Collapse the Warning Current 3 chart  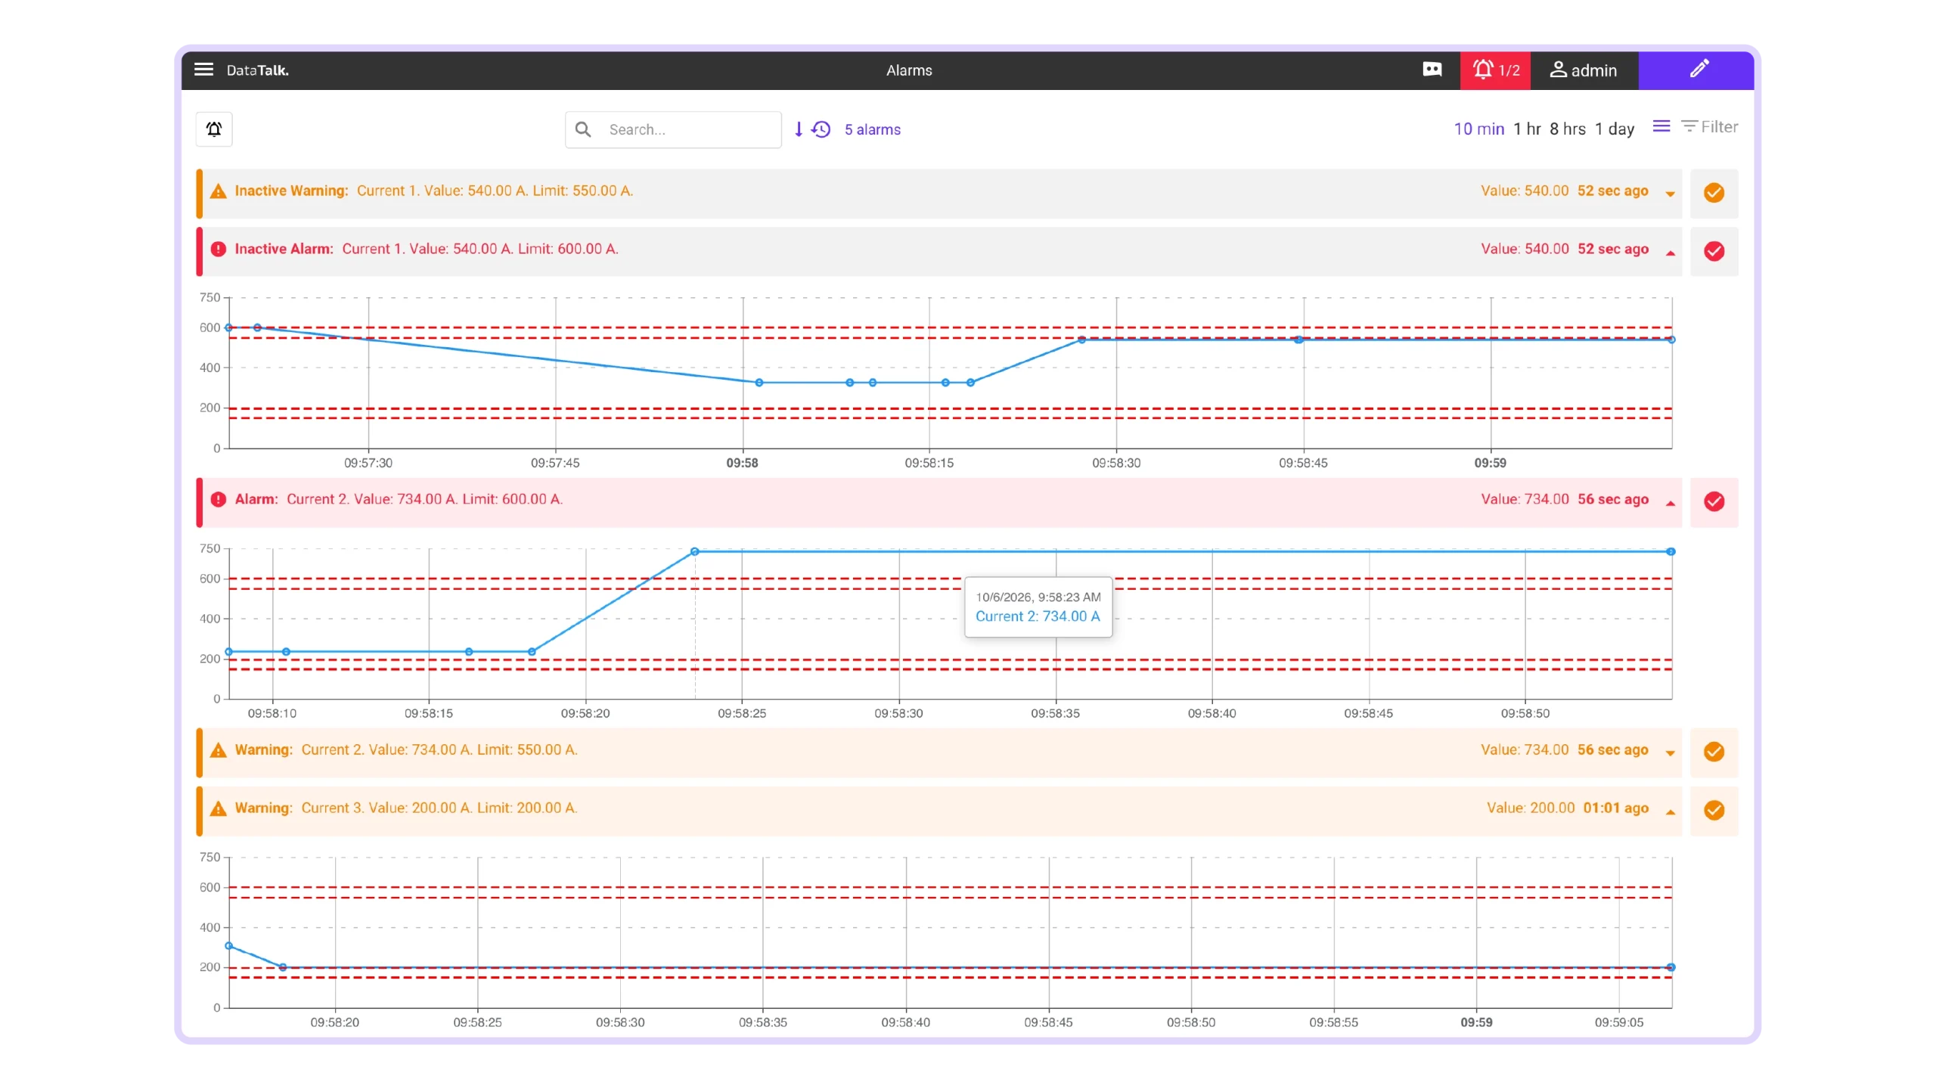click(1671, 811)
